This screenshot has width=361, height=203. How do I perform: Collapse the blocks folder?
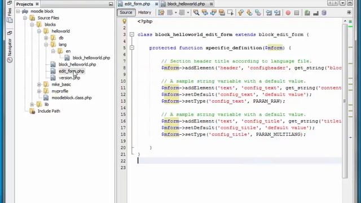[x=32, y=25]
